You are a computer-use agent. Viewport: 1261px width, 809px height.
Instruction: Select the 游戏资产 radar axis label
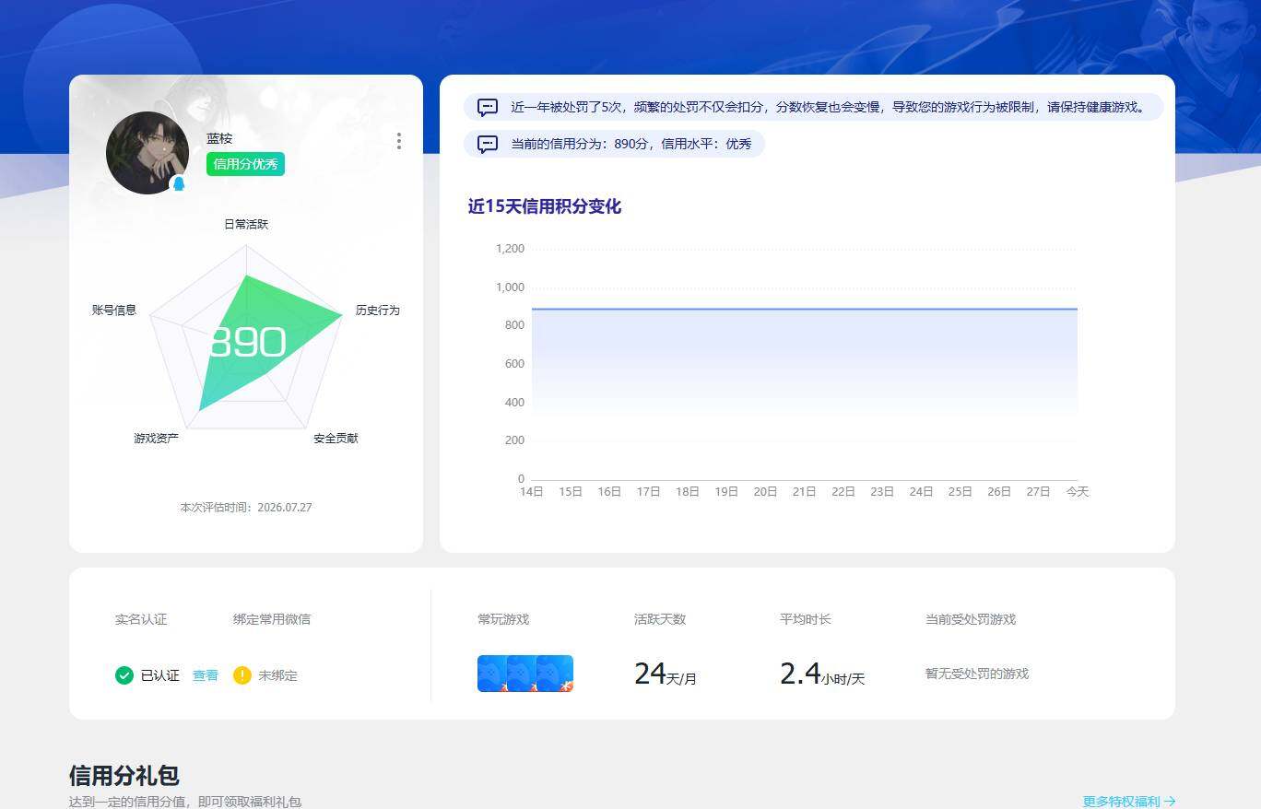[x=157, y=439]
